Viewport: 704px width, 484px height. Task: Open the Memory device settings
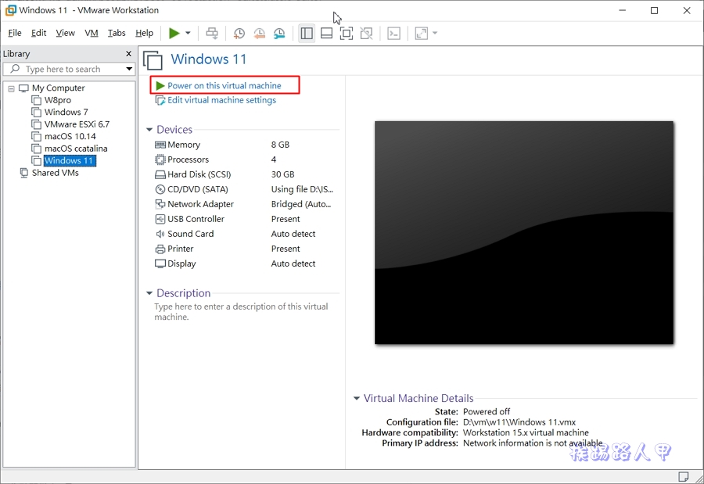[x=182, y=145]
